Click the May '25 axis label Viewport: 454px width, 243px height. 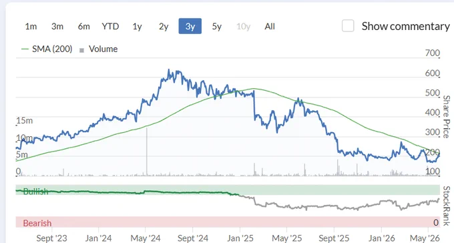[x=287, y=238]
